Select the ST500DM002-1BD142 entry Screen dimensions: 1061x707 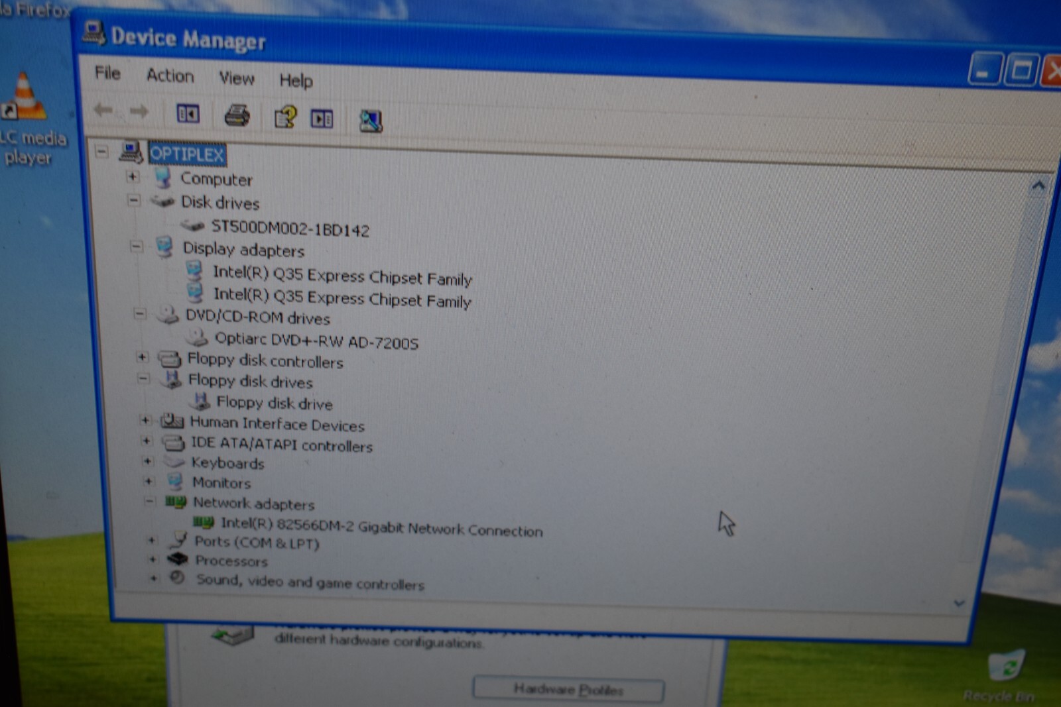click(x=290, y=229)
